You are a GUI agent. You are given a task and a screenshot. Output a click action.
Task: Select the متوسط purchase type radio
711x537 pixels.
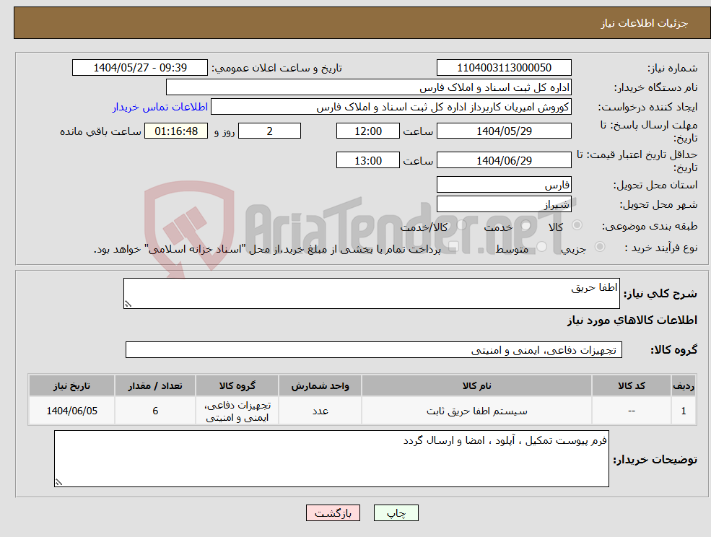(x=541, y=247)
